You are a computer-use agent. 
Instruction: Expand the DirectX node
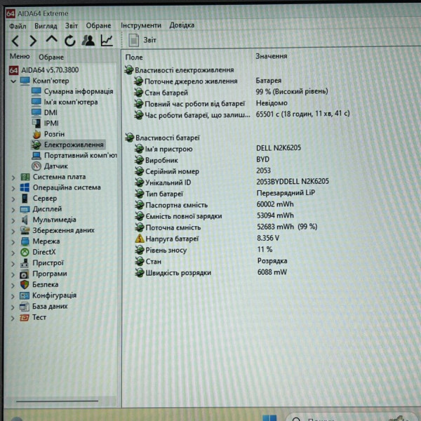(13, 253)
